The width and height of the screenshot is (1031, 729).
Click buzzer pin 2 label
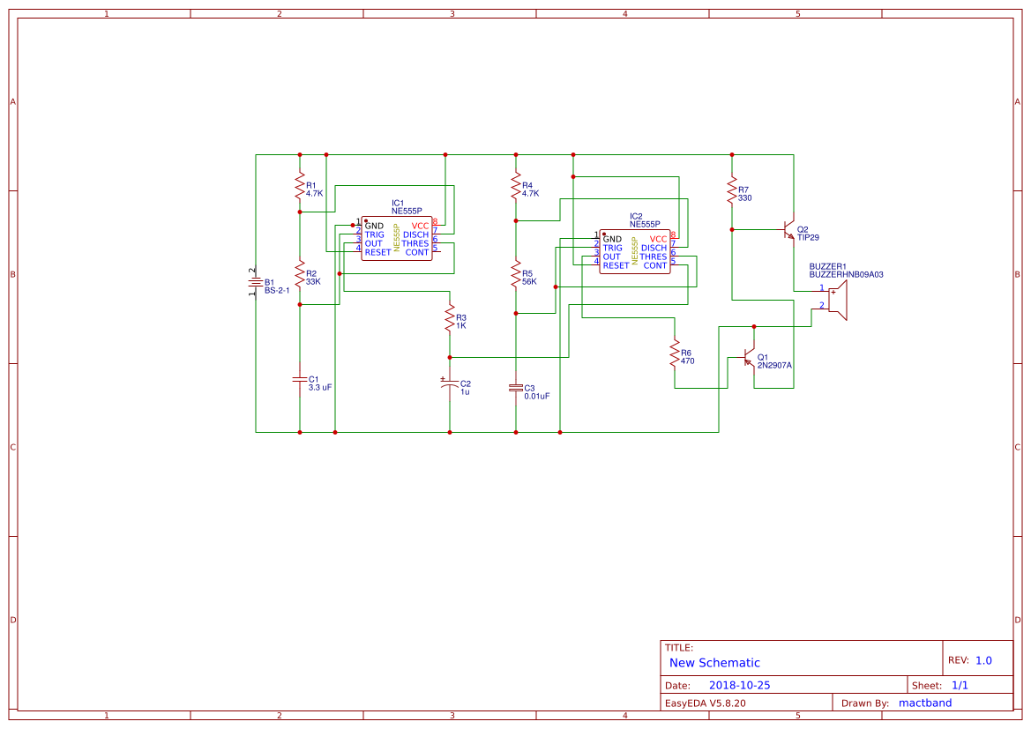[x=821, y=305]
